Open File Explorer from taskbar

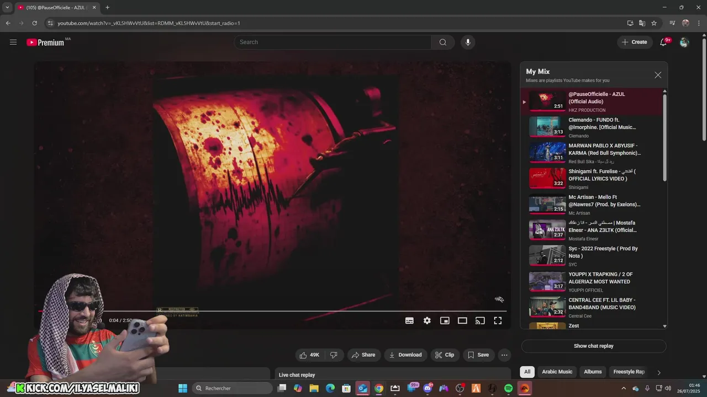pos(314,388)
